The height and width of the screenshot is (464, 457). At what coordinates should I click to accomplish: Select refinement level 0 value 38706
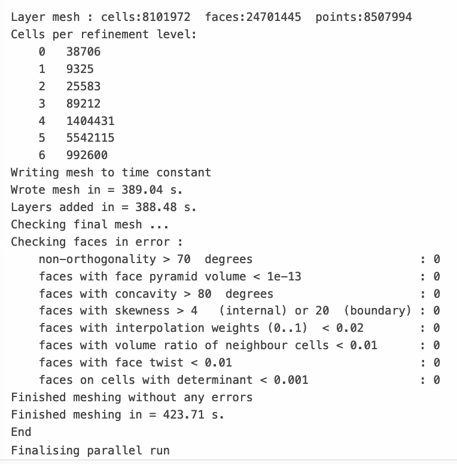click(x=84, y=52)
